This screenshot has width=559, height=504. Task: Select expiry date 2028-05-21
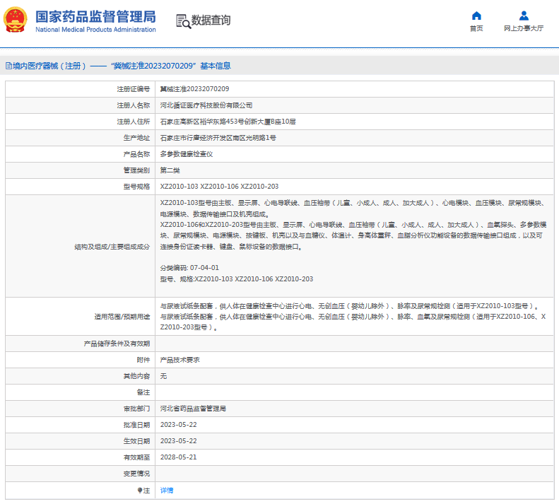coord(178,457)
